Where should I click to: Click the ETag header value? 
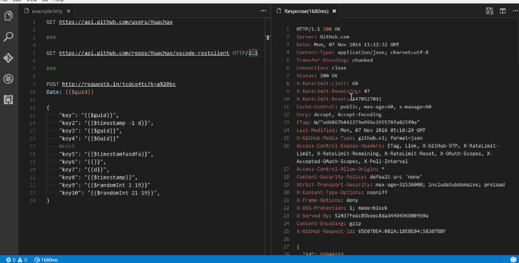click(367, 122)
